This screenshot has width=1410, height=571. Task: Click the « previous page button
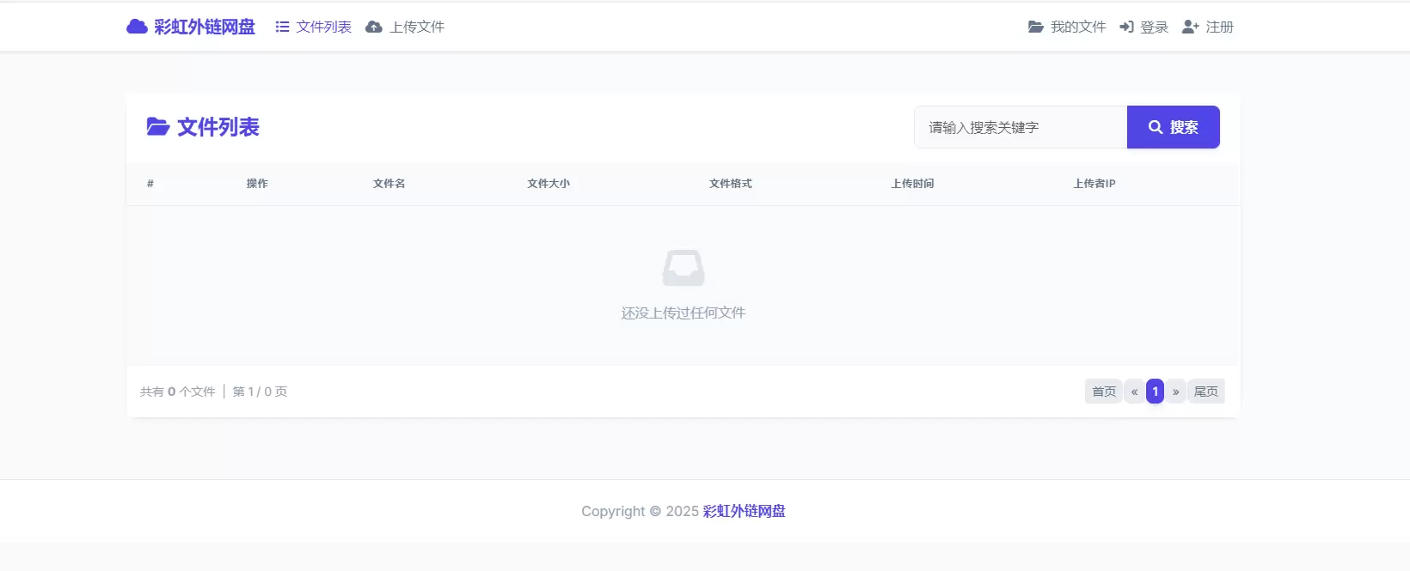pos(1134,392)
